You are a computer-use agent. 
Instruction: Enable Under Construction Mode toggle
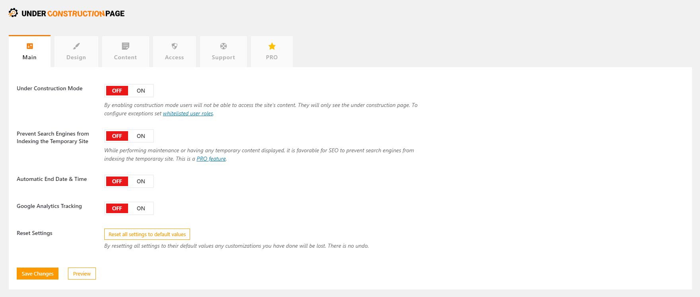click(141, 91)
